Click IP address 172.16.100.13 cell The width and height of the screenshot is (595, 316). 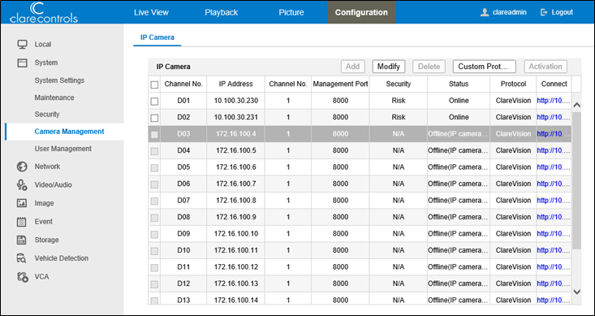pos(236,284)
